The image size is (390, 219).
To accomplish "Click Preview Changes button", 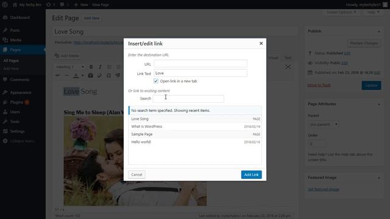I will coord(364,43).
